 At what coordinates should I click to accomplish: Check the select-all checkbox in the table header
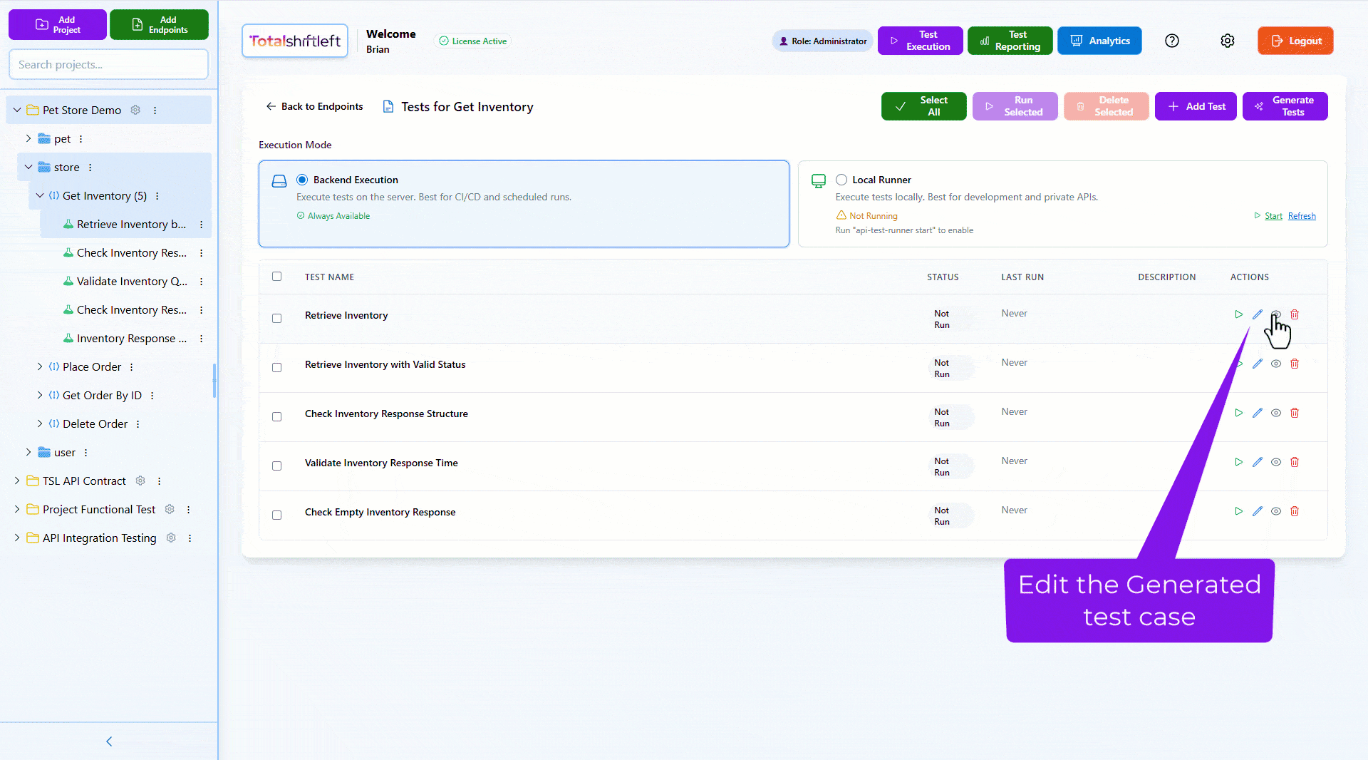click(x=277, y=277)
